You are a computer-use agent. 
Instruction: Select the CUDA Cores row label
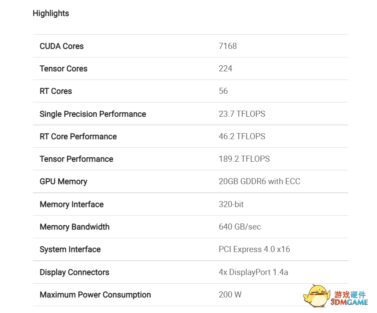[61, 46]
